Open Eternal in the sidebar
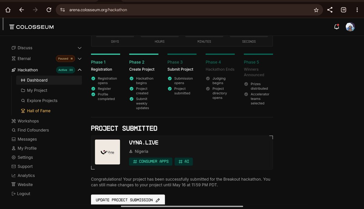The height and width of the screenshot is (209, 364). tap(24, 59)
